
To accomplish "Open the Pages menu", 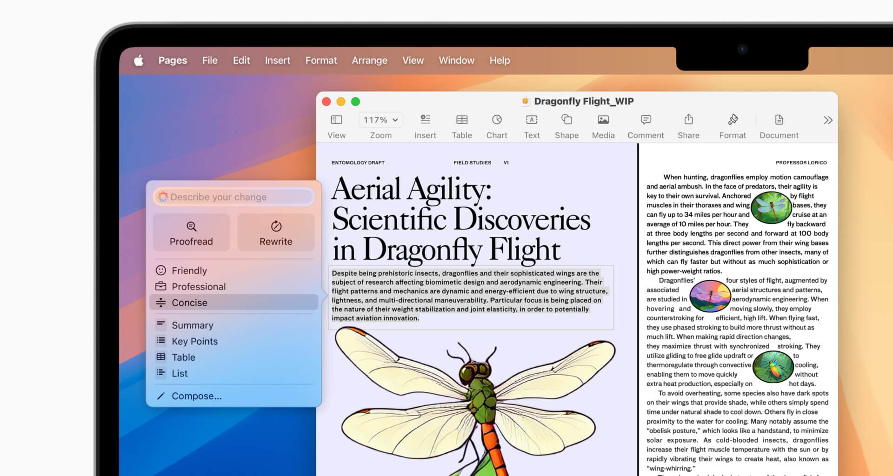I will (x=173, y=60).
